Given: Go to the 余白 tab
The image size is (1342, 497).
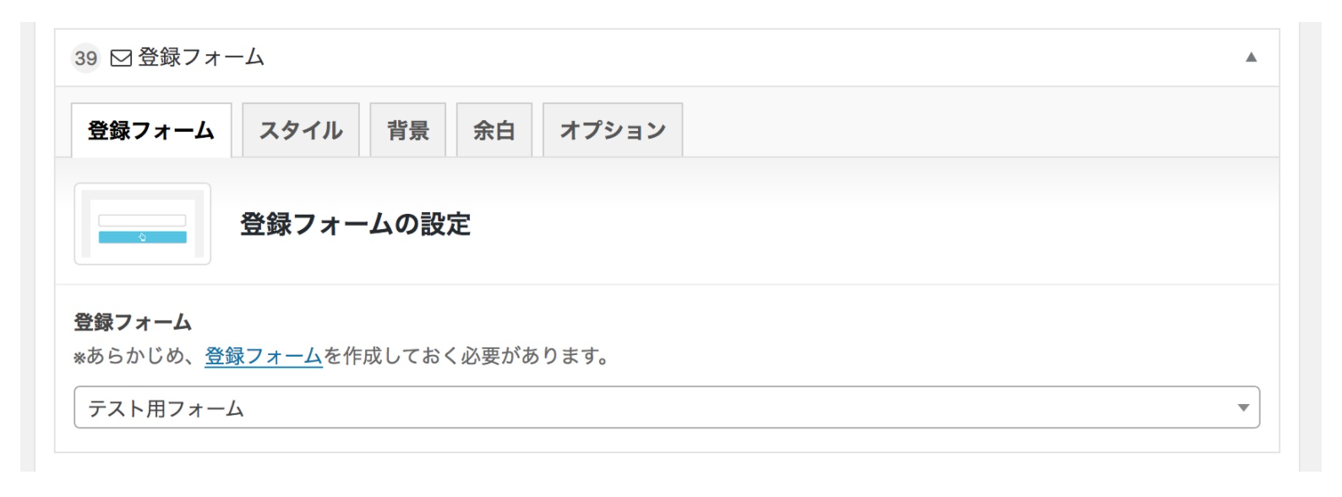Looking at the screenshot, I should click(494, 130).
